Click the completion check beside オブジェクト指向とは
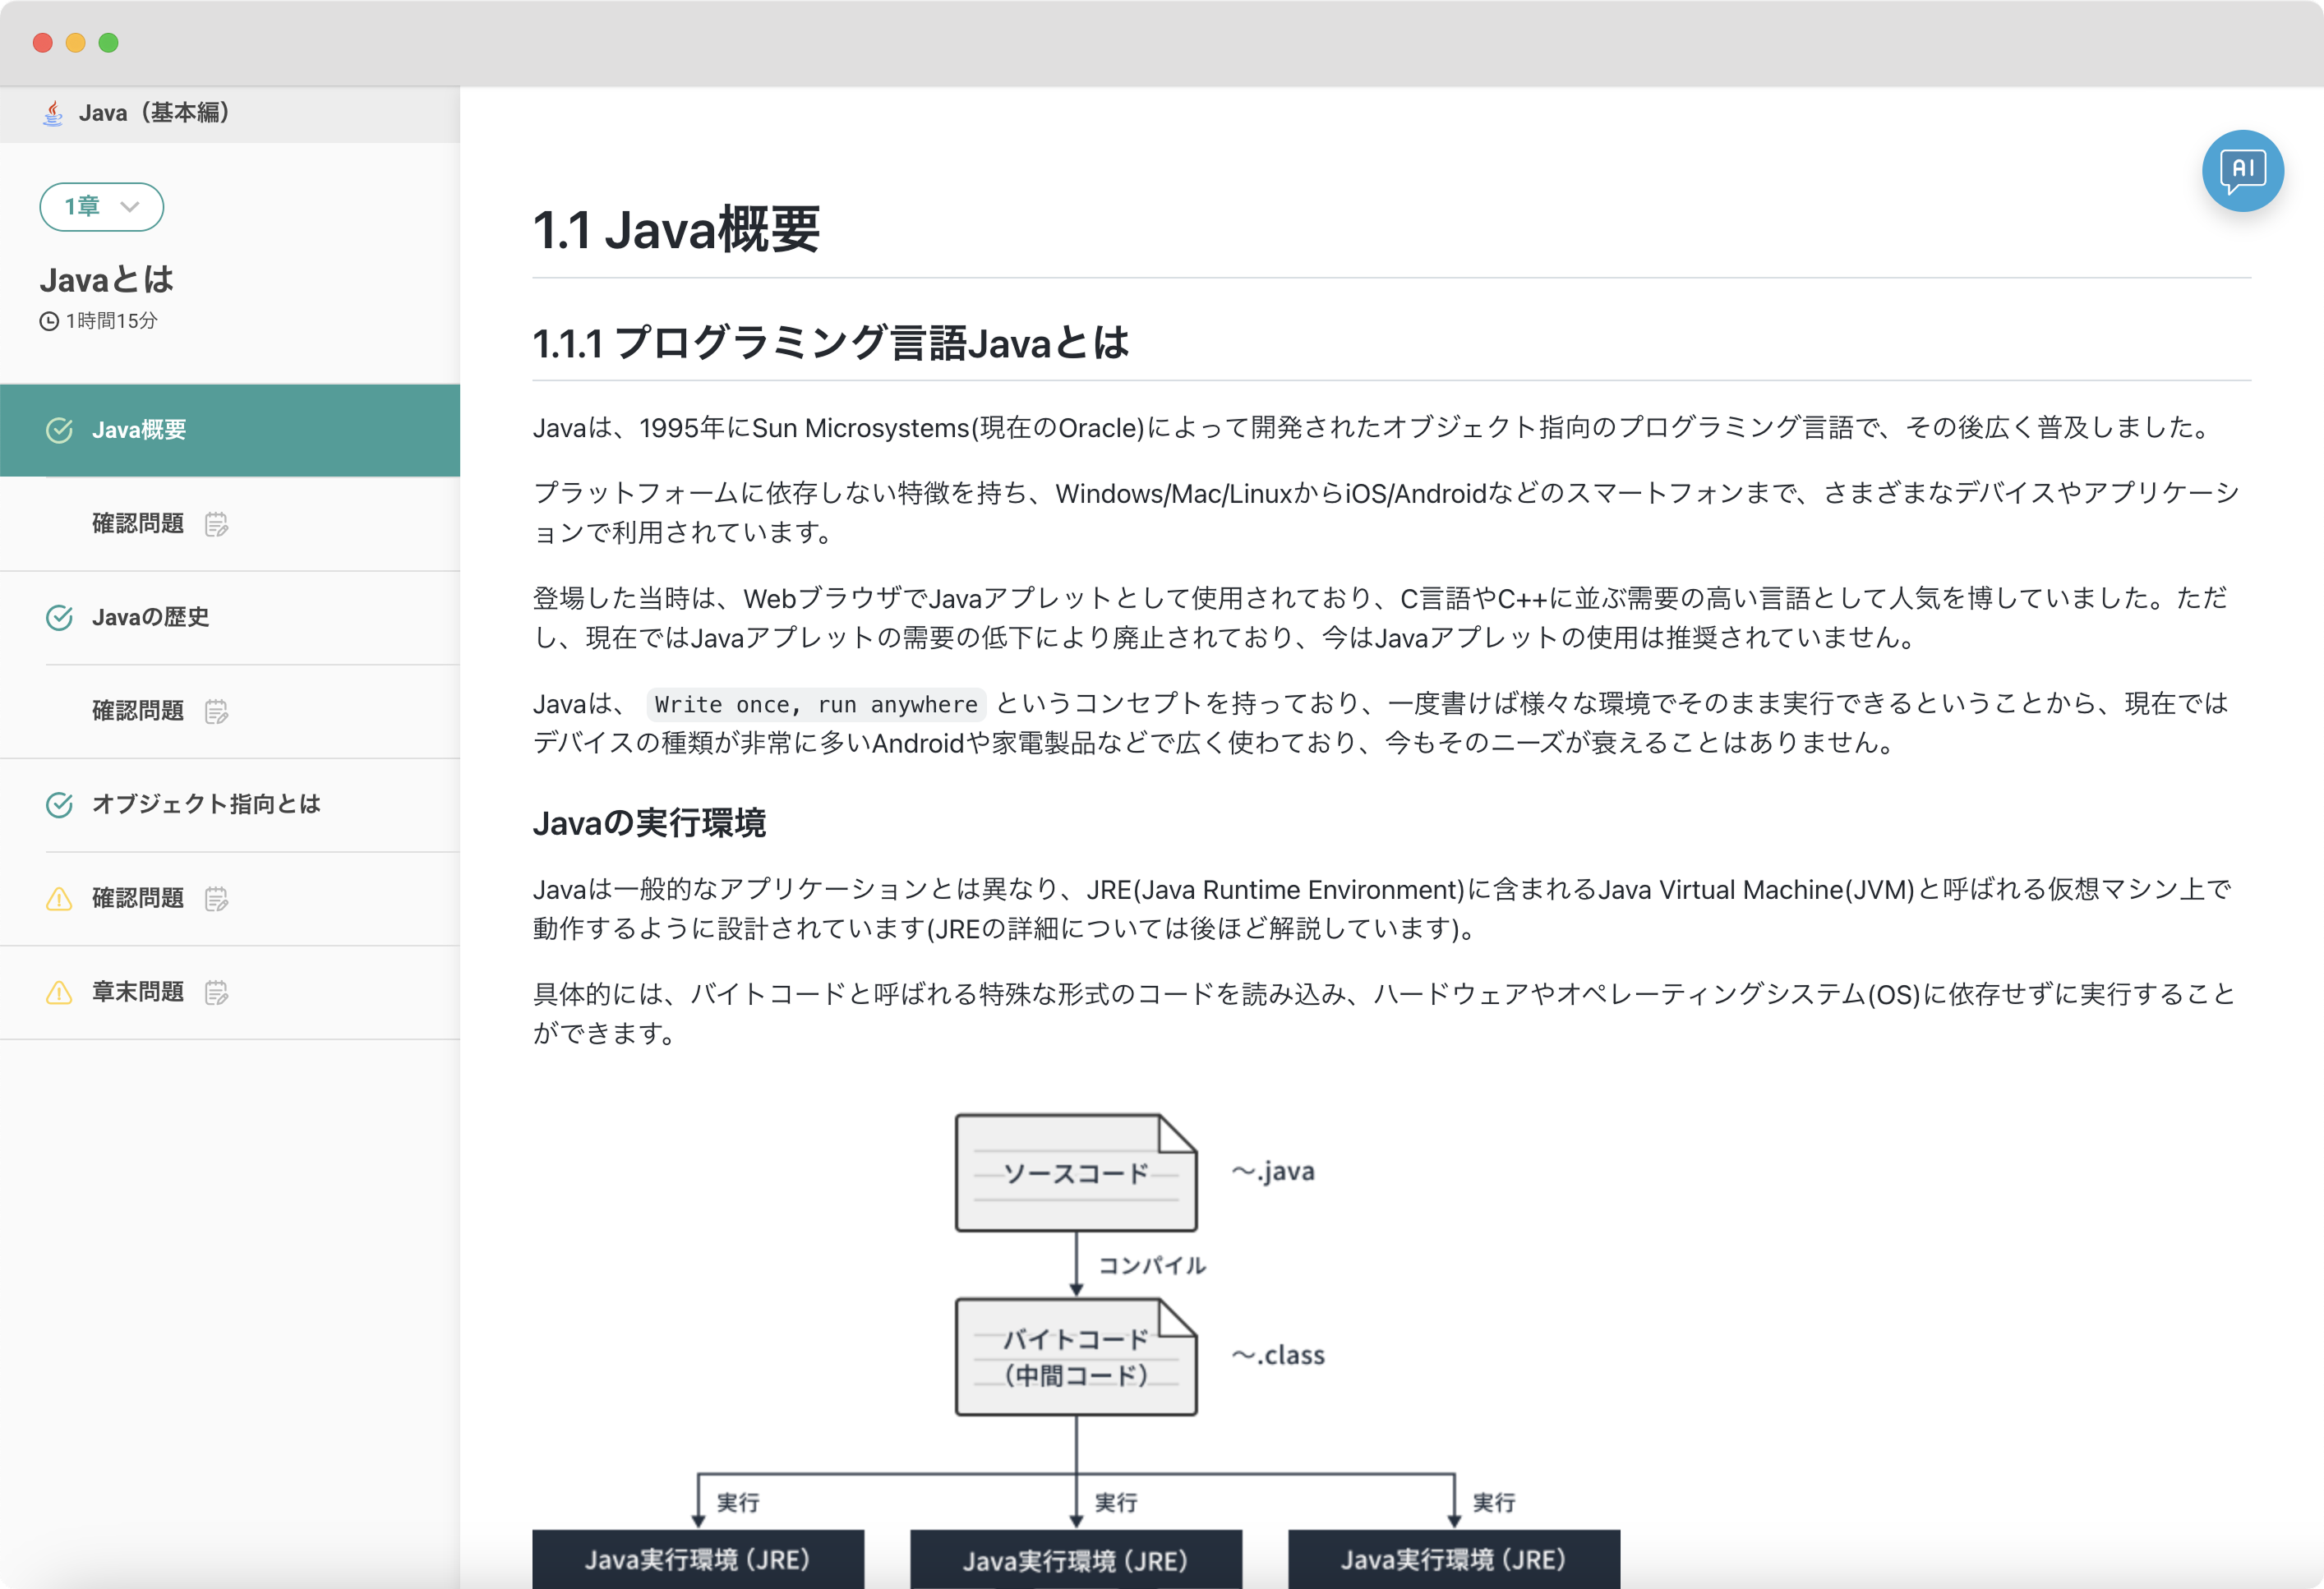This screenshot has width=2324, height=1589. pyautogui.click(x=59, y=804)
